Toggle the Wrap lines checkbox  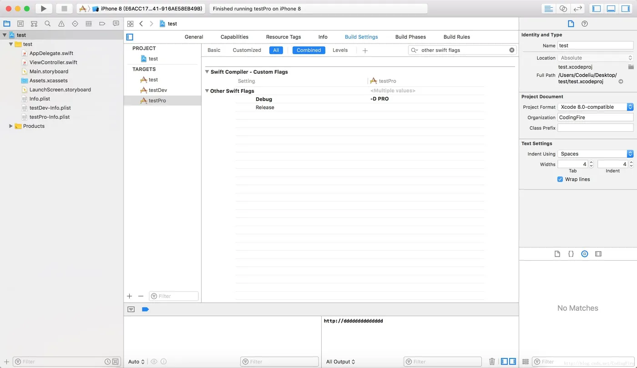coord(560,179)
